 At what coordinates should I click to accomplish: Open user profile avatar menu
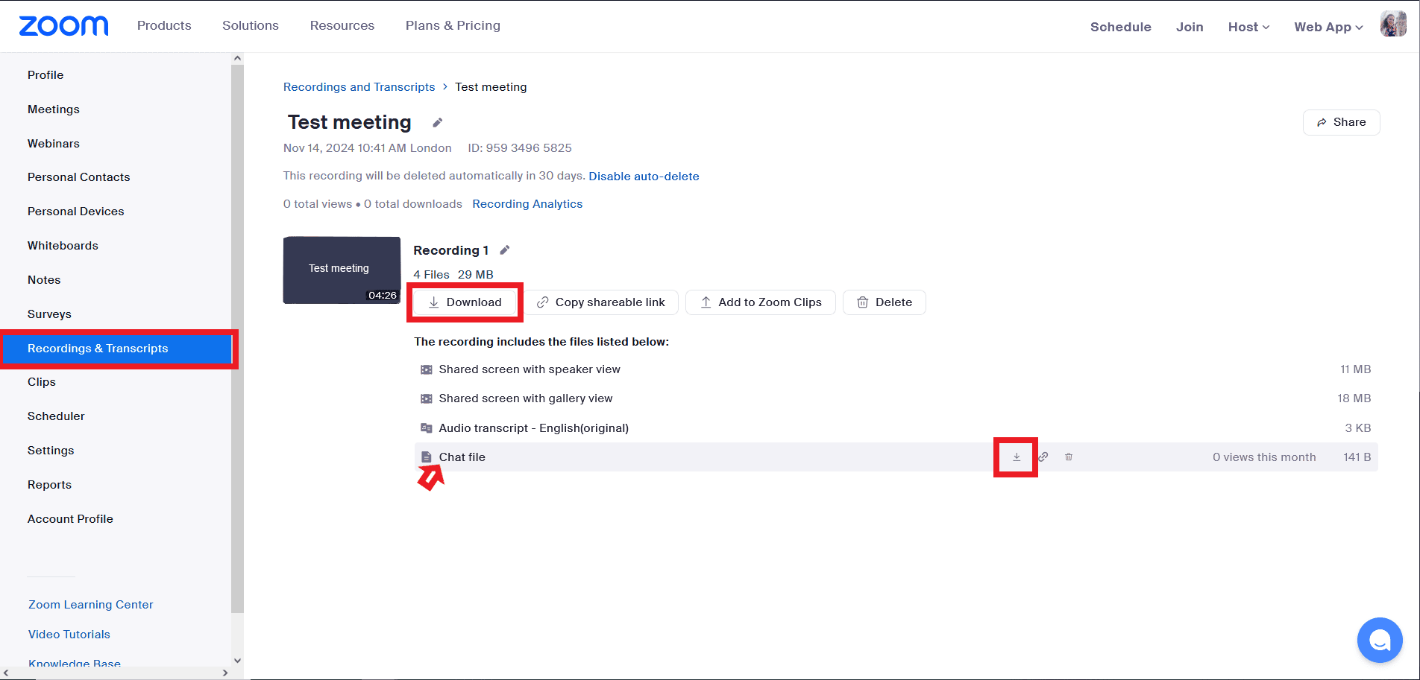pos(1392,25)
